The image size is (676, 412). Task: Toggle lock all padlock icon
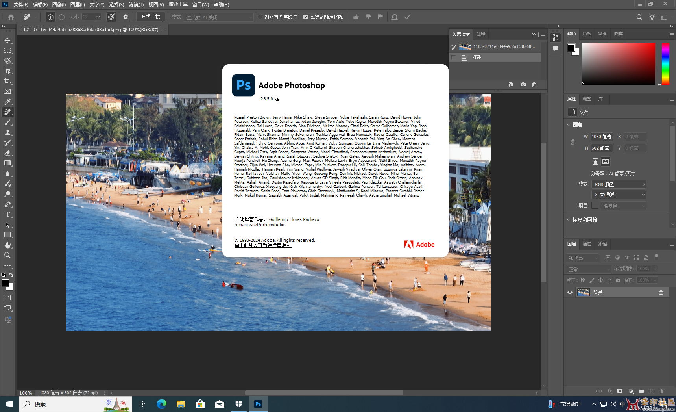pyautogui.click(x=618, y=280)
